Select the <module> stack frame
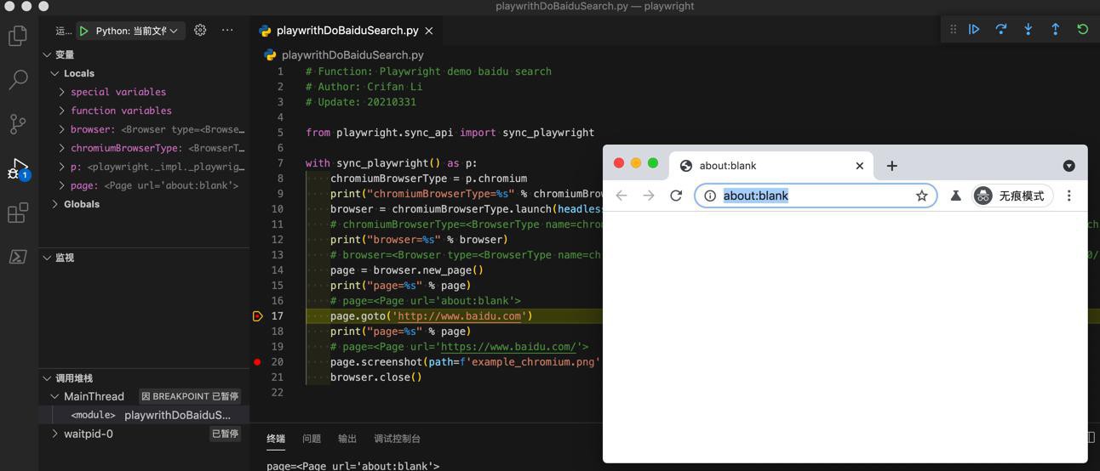This screenshot has height=471, width=1100. pyautogui.click(x=145, y=415)
